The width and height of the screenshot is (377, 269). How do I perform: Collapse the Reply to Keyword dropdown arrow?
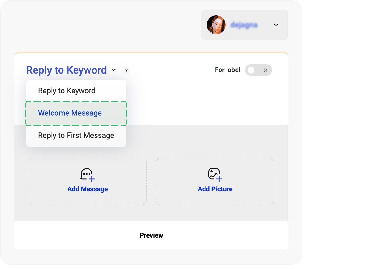click(x=114, y=70)
